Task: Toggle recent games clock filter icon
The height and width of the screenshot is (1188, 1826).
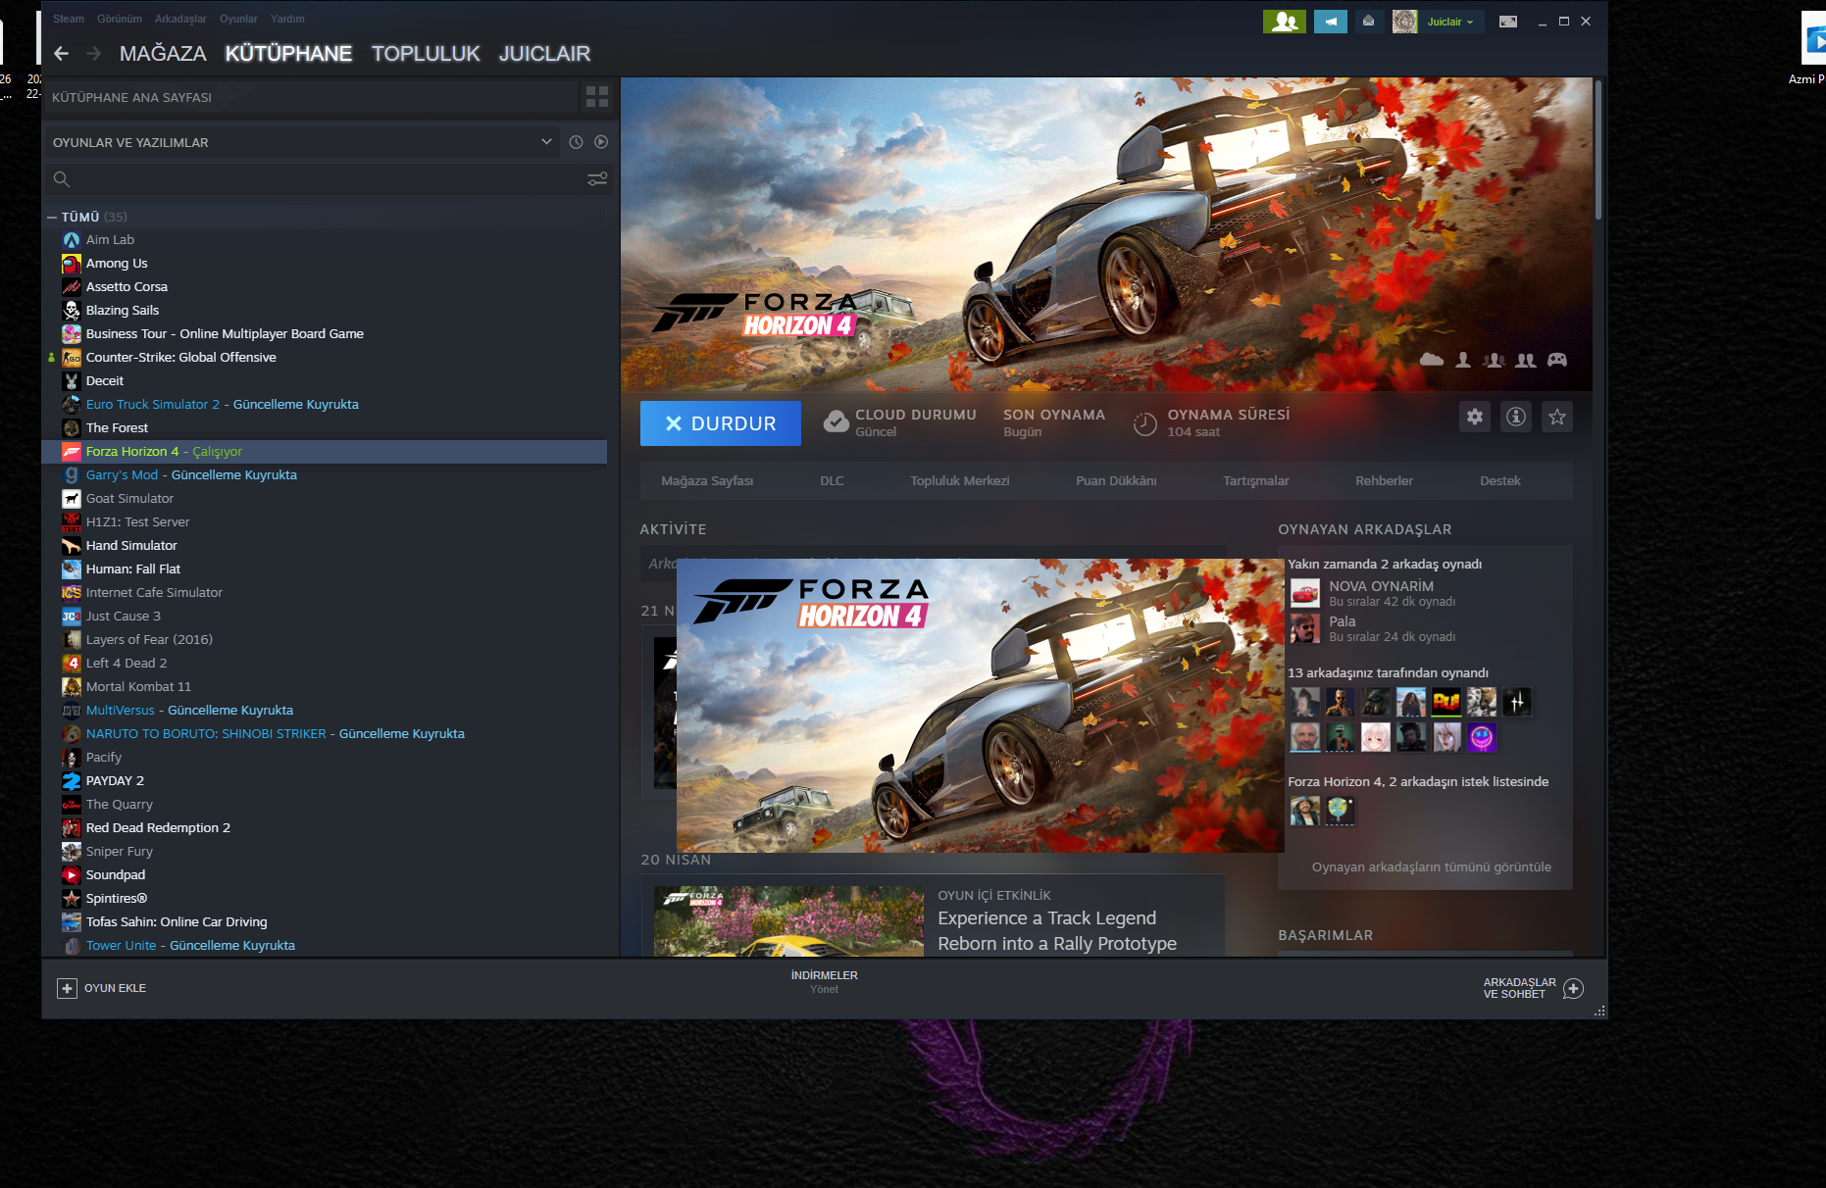Action: coord(576,141)
